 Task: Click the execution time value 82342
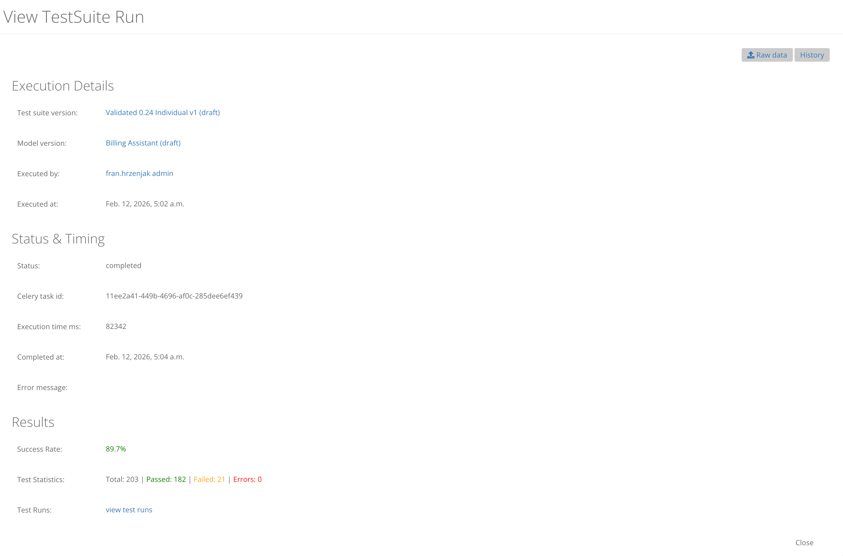116,326
